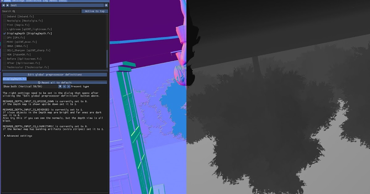Click Edit global preprocessor definitions
This screenshot has height=194, width=370.
[x=55, y=75]
